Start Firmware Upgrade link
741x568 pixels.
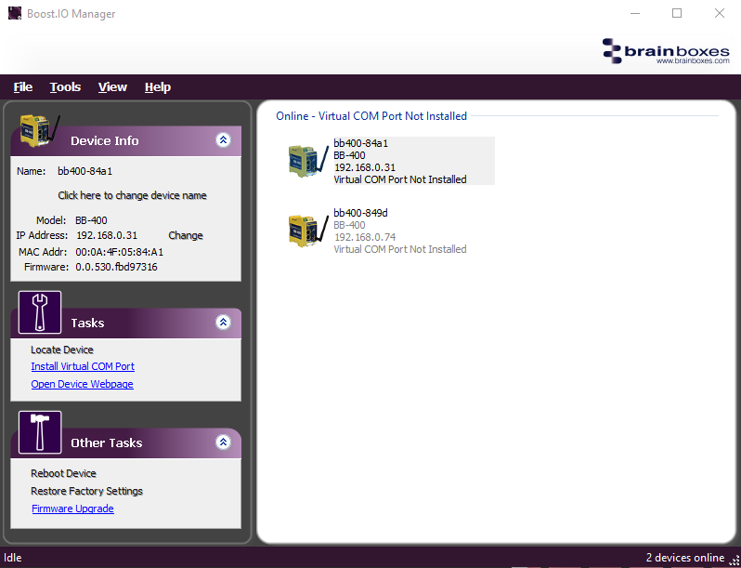click(x=72, y=509)
